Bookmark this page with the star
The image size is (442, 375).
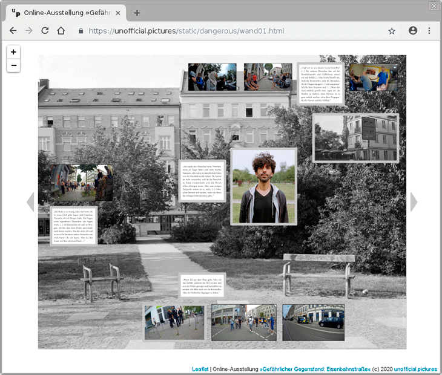(392, 31)
